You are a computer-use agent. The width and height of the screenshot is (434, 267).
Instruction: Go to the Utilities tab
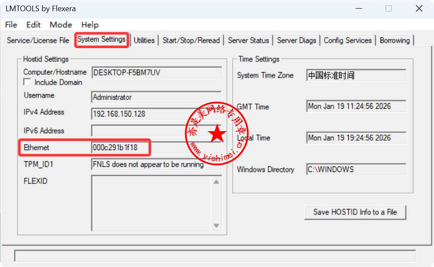144,40
